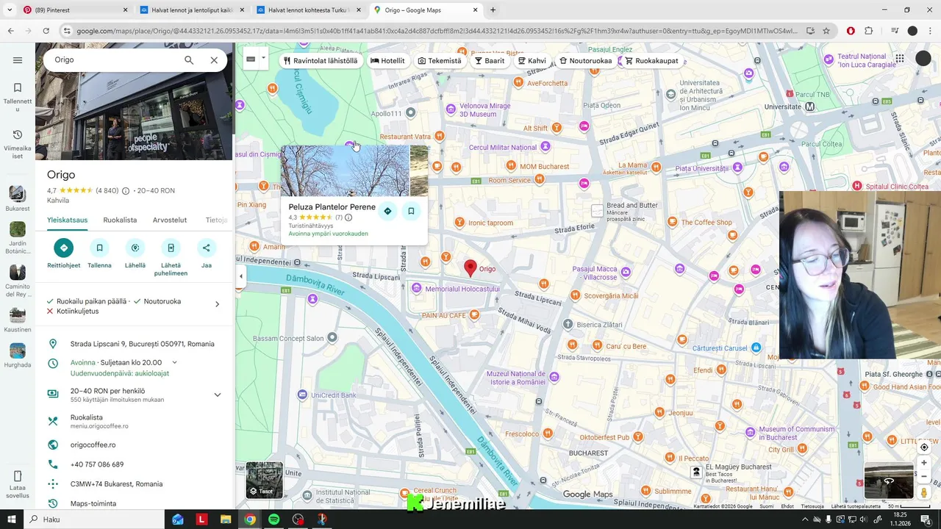Expand the Street View imagery strip
This screenshot has width=941, height=529.
(x=889, y=481)
